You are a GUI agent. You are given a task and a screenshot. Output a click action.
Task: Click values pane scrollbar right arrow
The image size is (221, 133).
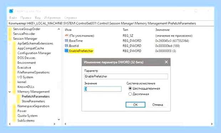(x=212, y=124)
